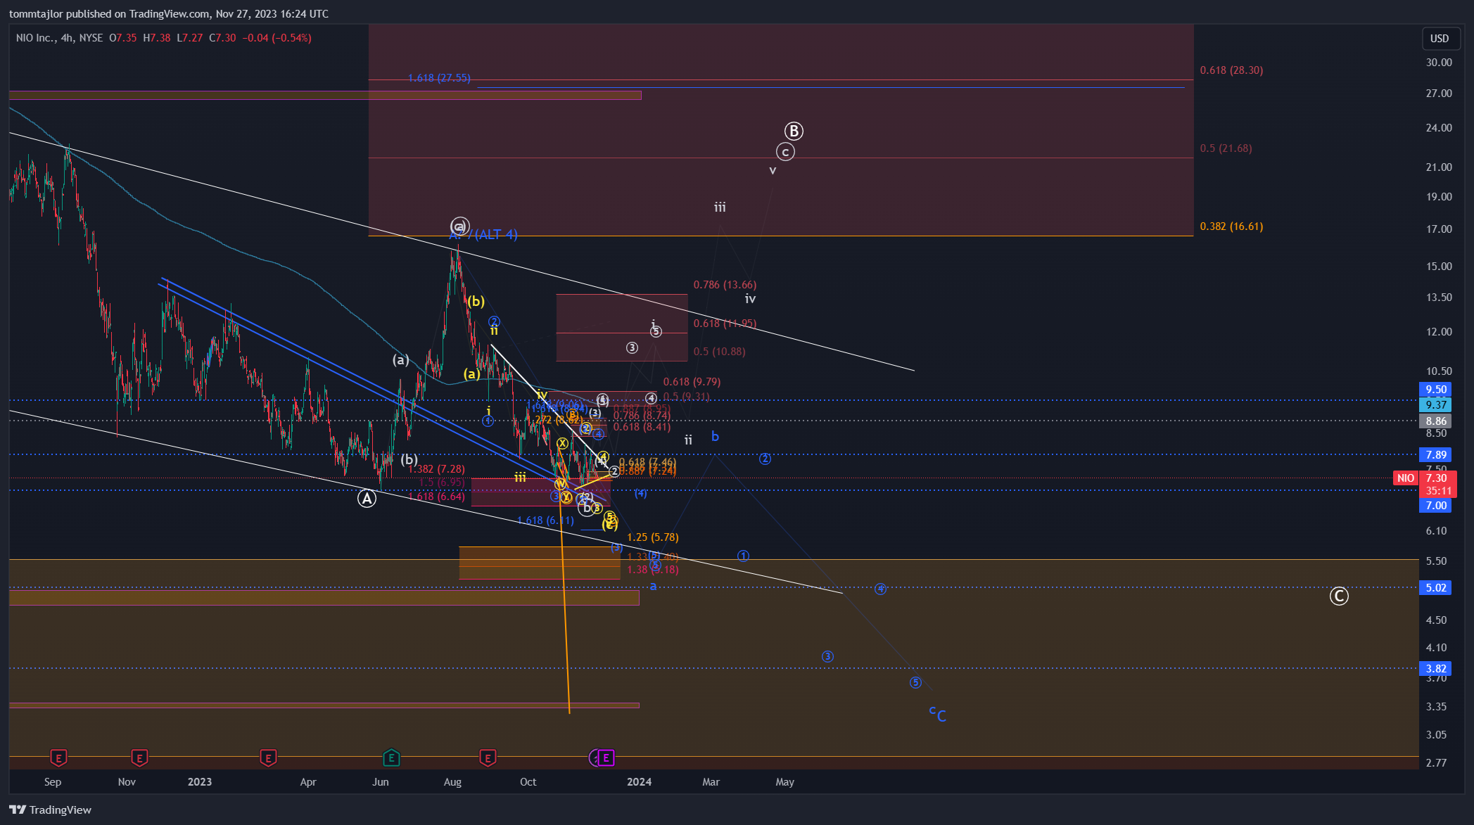
Task: Click the 9.50 blue price level label
Action: [x=1435, y=389]
